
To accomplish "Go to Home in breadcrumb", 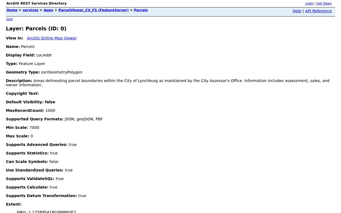I will point(12,10).
